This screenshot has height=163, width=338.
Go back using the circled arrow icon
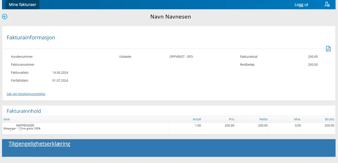click(x=5, y=17)
